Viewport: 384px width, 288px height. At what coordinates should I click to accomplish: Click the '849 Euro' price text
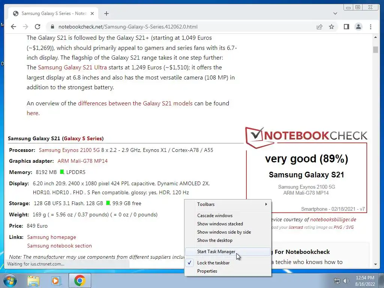37,226
